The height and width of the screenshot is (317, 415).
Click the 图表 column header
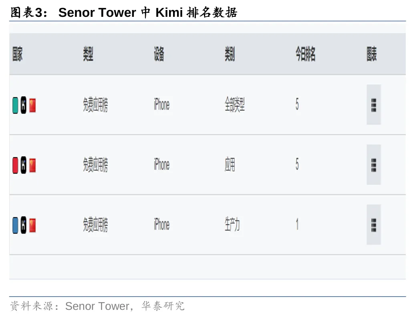click(372, 54)
